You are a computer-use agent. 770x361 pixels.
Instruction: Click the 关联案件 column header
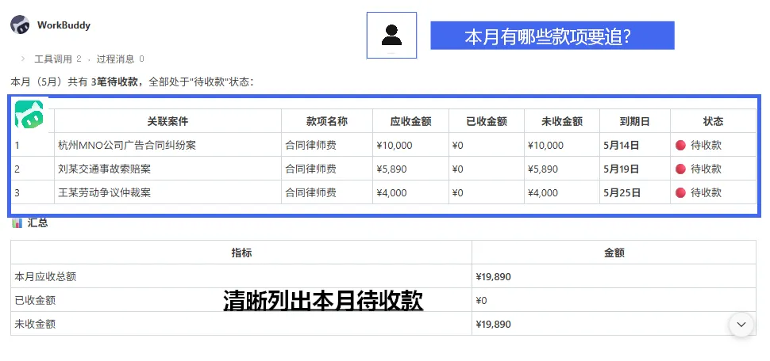point(168,121)
